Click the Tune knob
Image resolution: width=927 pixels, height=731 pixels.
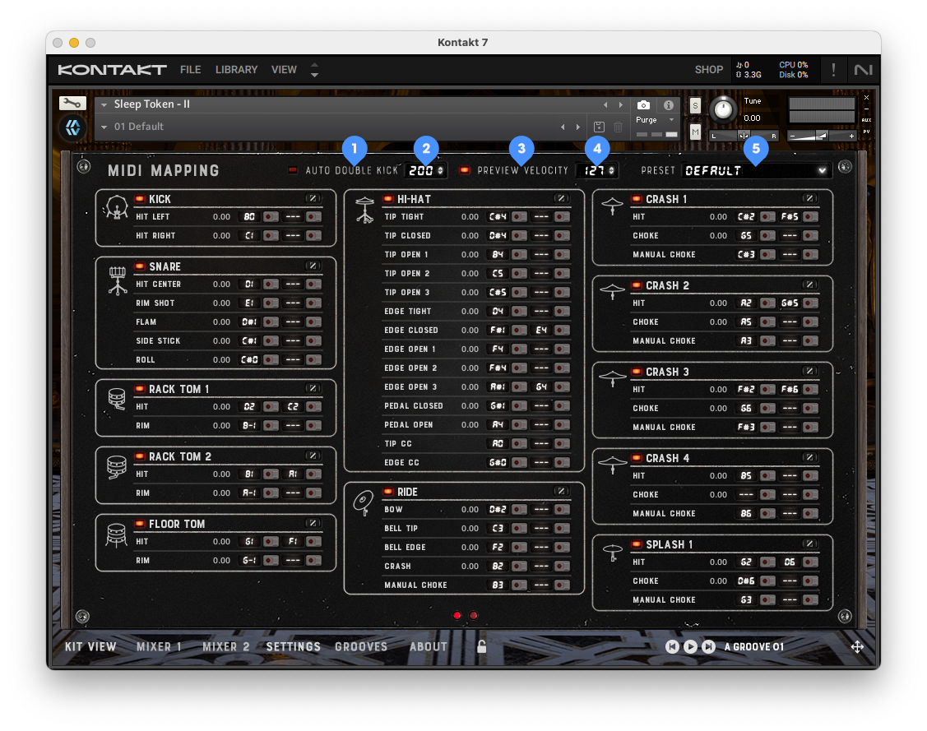pos(722,109)
